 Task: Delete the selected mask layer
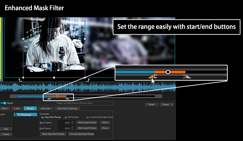point(6,134)
